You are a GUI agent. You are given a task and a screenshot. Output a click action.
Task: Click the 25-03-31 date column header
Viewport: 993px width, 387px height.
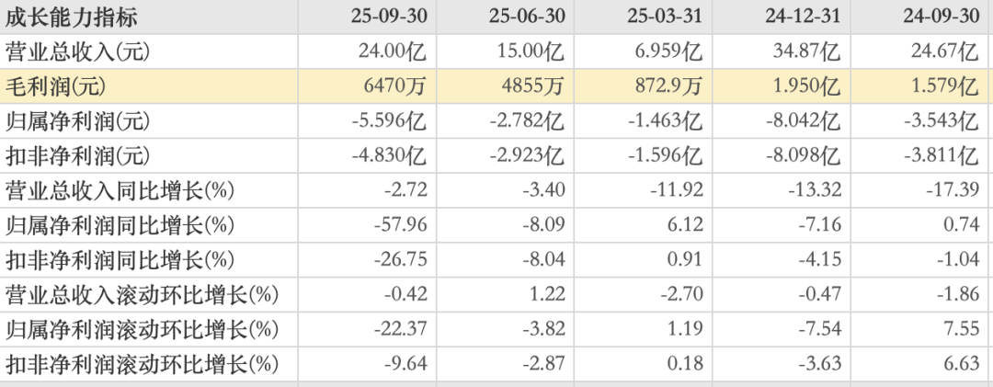(x=664, y=17)
